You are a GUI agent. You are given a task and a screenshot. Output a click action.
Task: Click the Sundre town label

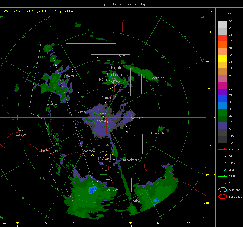[x=82, y=112]
